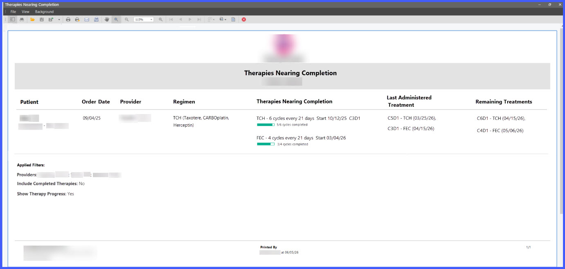Click the Remaining Treatments column header

pos(504,101)
